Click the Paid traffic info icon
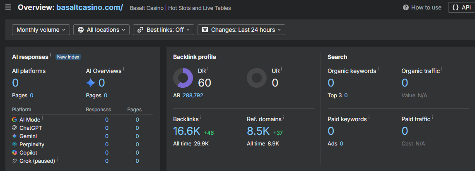 432,117
